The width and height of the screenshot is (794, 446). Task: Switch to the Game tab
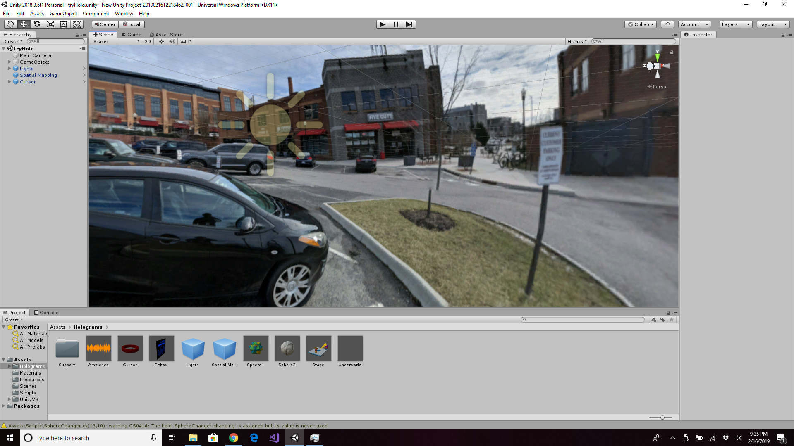point(132,35)
